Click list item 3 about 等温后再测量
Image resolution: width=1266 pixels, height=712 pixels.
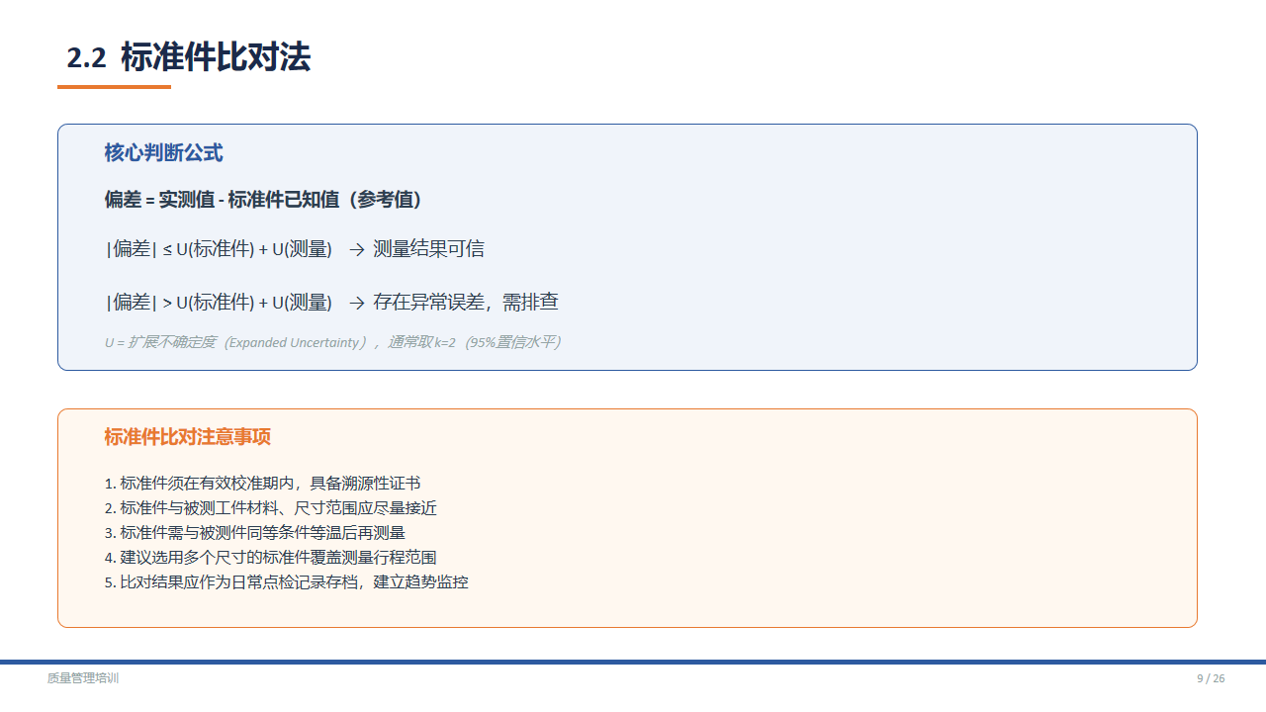click(x=254, y=533)
